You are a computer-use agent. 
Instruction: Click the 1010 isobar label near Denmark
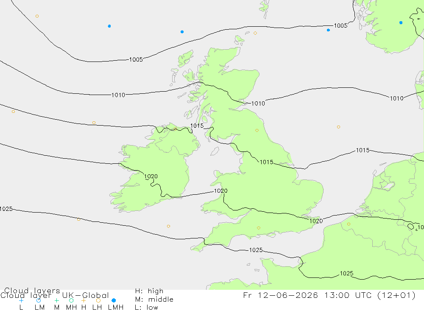click(x=396, y=98)
